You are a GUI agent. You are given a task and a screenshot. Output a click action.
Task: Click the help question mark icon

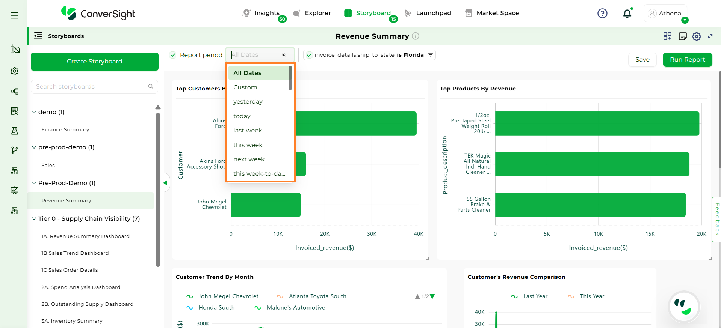[x=602, y=14]
